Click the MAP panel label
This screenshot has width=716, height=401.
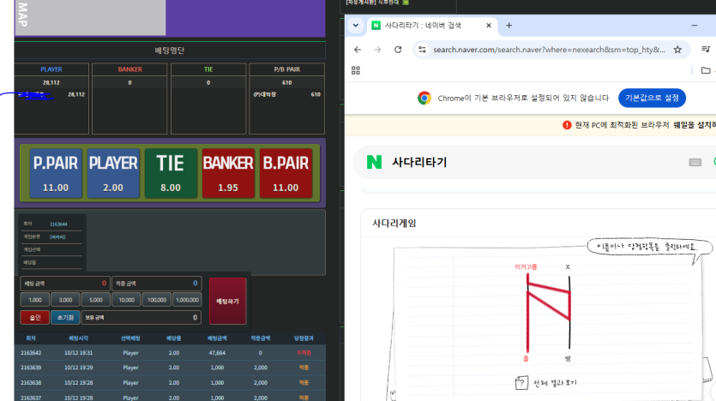click(22, 15)
